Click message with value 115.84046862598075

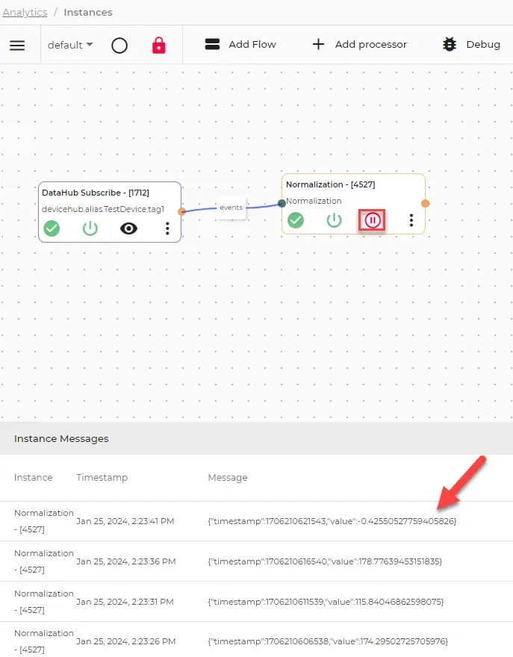[326, 602]
